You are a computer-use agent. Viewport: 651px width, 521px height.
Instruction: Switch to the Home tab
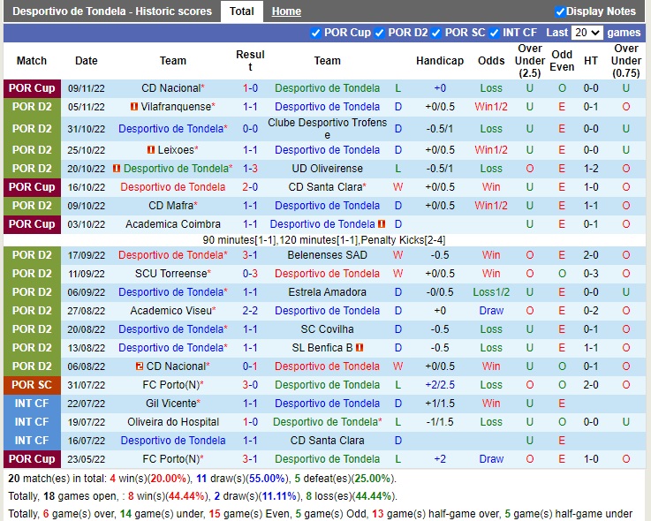click(286, 11)
